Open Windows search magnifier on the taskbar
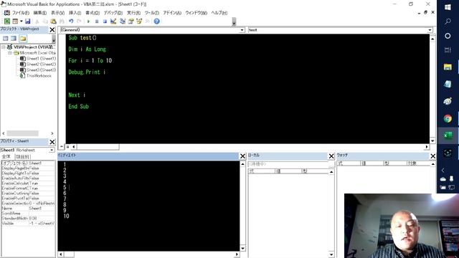Screen dimensions: 459x258 pos(448,21)
